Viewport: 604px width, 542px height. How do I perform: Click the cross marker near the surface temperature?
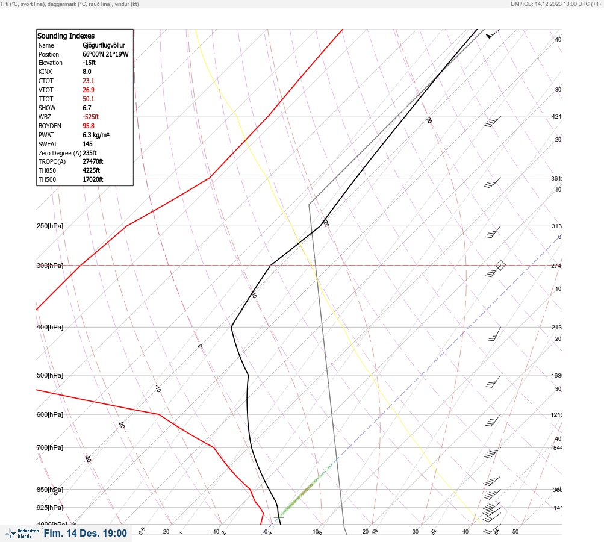click(278, 517)
